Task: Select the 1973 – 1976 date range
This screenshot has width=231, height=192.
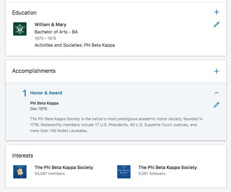Action: pos(45,38)
